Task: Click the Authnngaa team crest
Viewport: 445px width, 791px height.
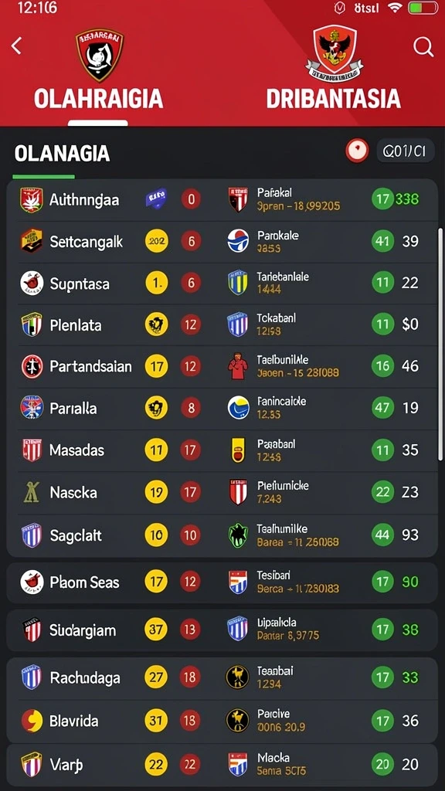Action: coord(31,200)
